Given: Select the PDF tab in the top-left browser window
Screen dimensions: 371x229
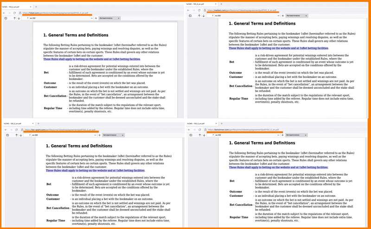Looking at the screenshot, I should point(14,7).
